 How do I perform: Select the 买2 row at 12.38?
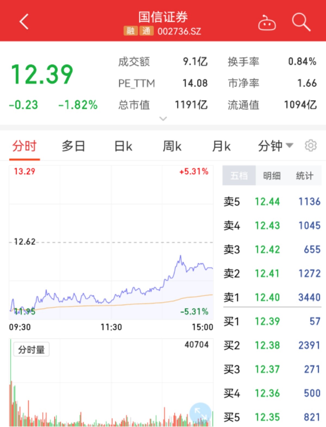[272, 345]
